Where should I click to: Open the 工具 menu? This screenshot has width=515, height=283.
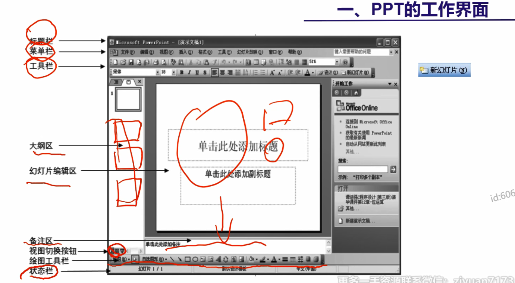(224, 52)
